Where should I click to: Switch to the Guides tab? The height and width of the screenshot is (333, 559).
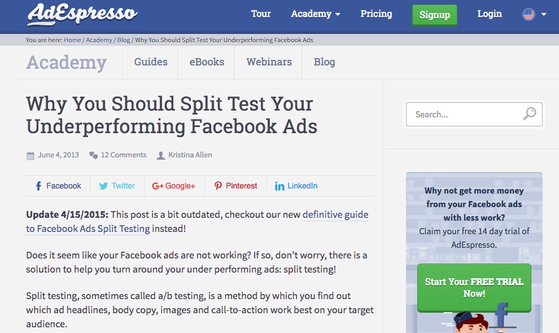[x=151, y=62]
